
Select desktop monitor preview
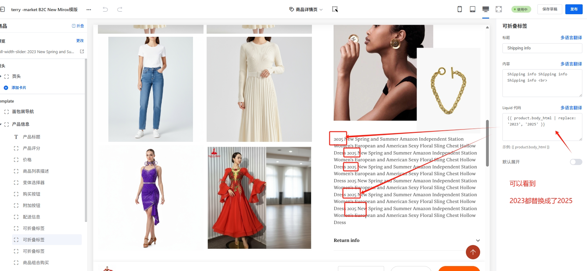(x=485, y=9)
